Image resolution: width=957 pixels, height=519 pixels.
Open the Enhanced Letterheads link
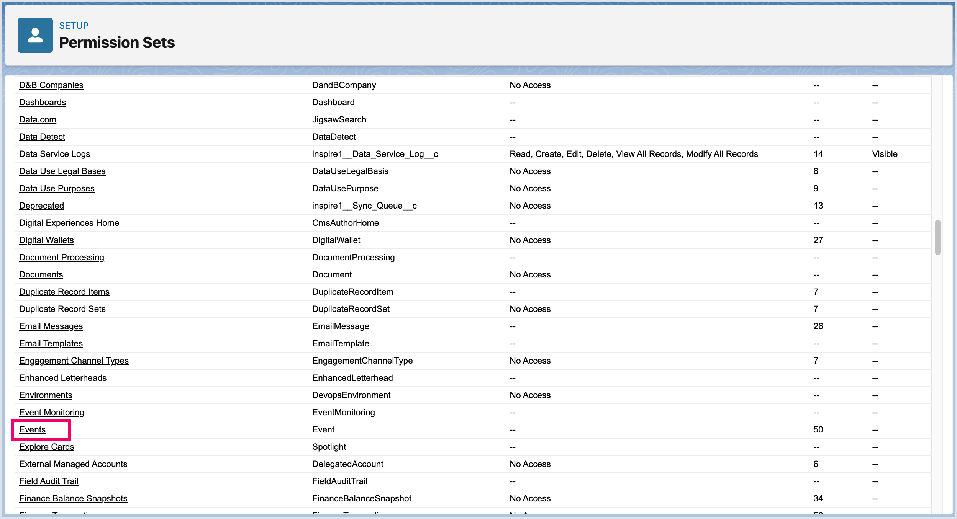pos(63,378)
